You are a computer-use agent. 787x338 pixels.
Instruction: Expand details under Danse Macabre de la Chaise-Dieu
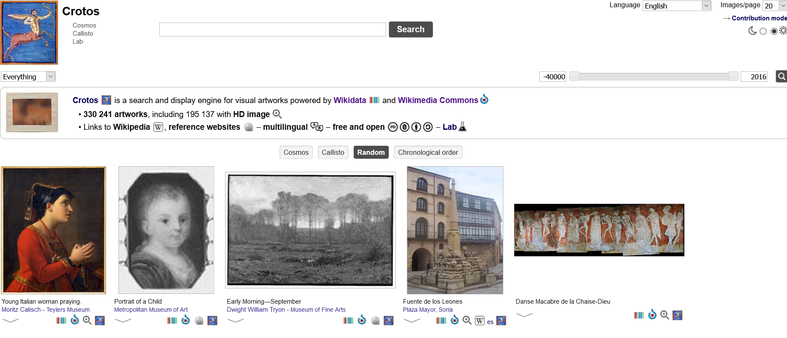point(525,315)
